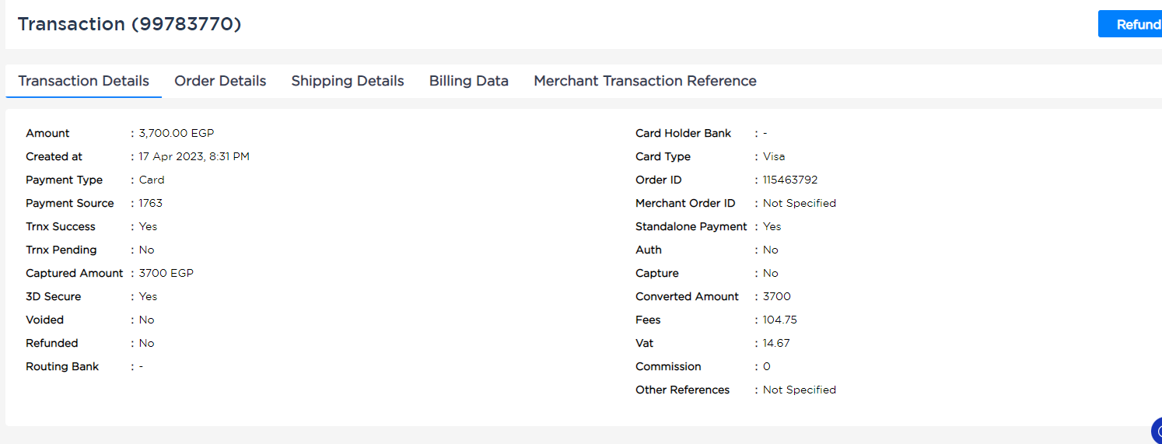
Task: Select the Payment Source value 1763
Action: pyautogui.click(x=151, y=203)
